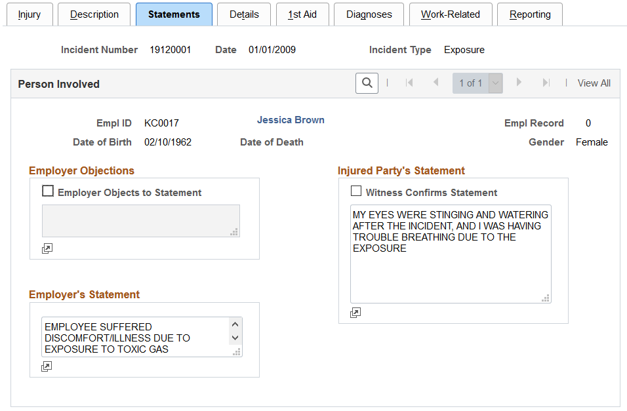Tick Witness Confirms Statement checkbox
Viewport: 627px width, 411px height.
pyautogui.click(x=356, y=191)
